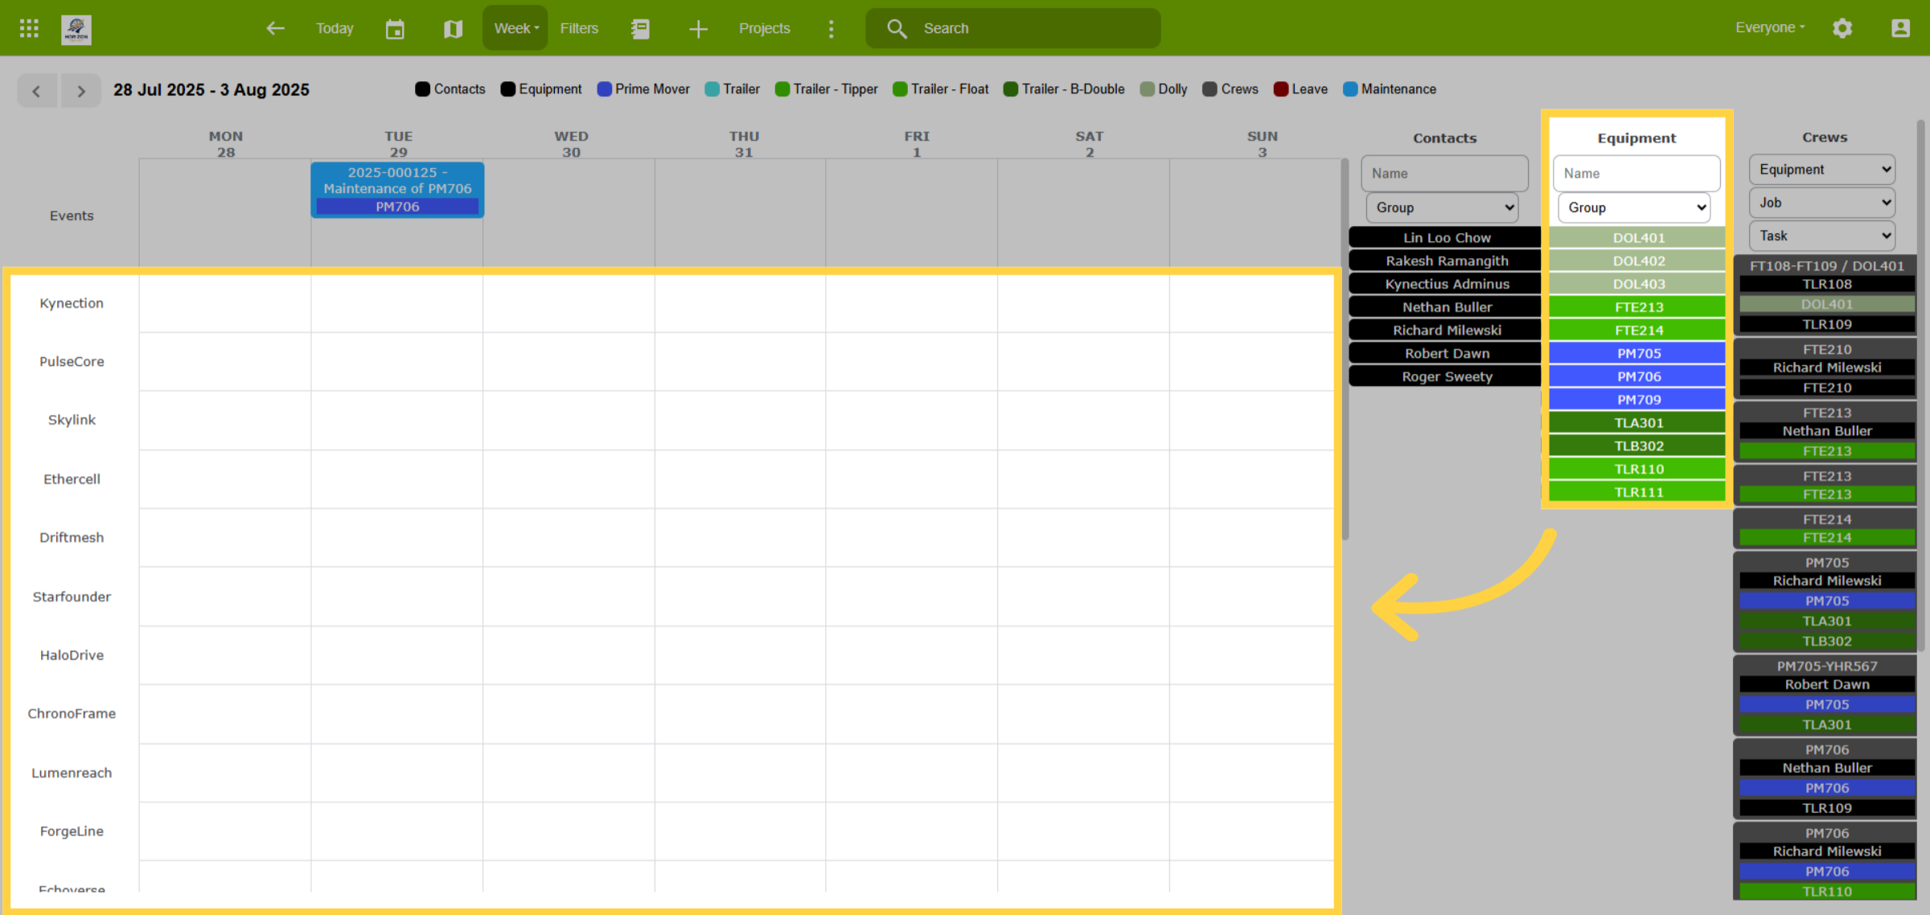Open the map view icon
1930x915 pixels.
click(453, 29)
